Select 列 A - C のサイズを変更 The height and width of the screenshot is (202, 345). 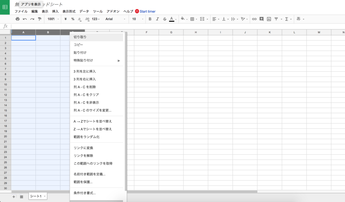[96, 110]
